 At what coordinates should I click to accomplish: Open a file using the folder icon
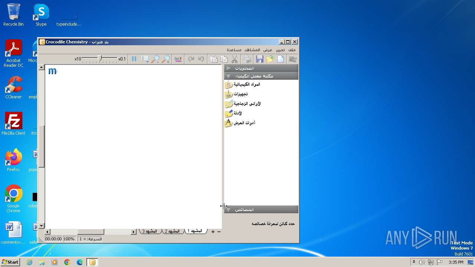click(270, 59)
